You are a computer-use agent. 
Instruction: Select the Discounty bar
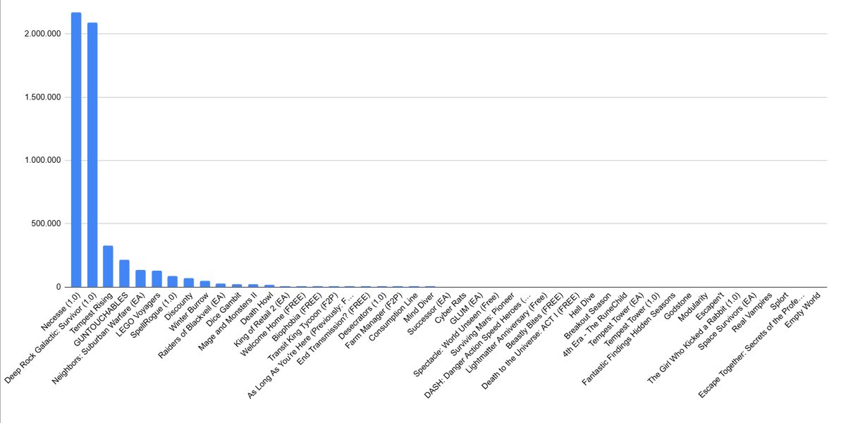pos(188,283)
